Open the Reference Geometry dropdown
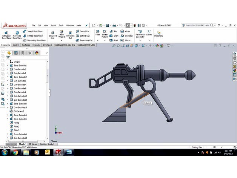Image resolution: width=237 pixels, height=178 pixels. click(140, 34)
